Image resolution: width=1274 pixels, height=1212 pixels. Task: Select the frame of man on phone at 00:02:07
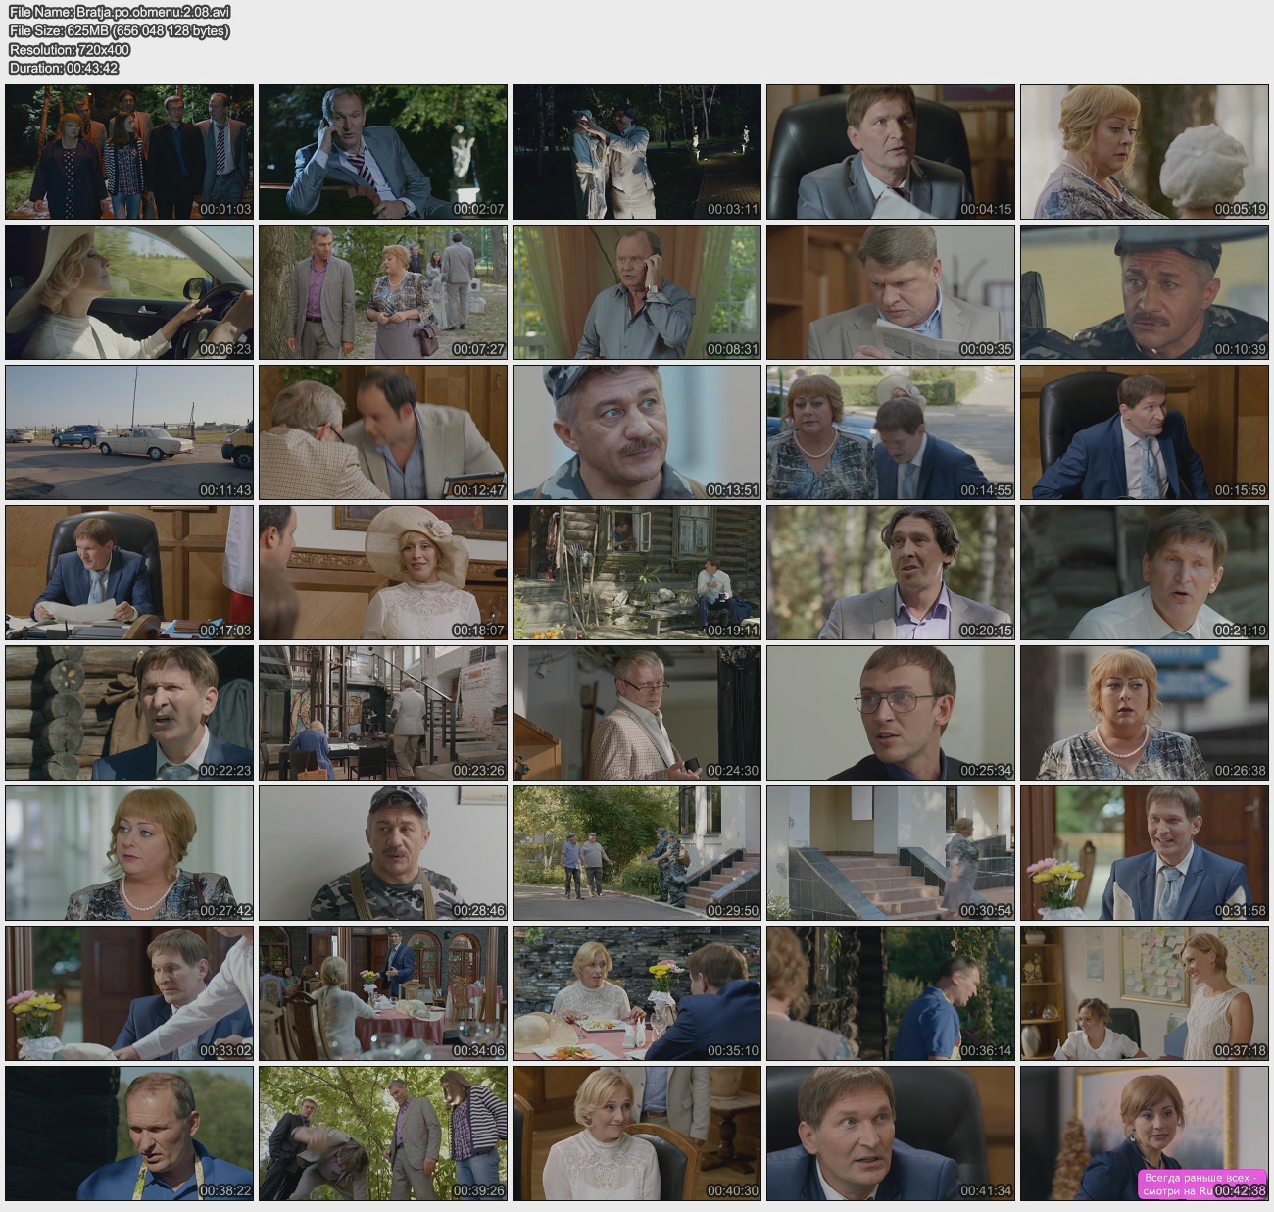coord(383,152)
